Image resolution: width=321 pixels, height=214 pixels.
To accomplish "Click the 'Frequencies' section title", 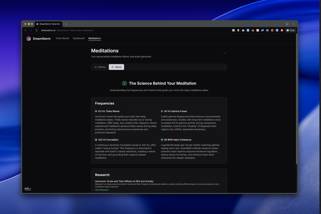I will 105,103.
